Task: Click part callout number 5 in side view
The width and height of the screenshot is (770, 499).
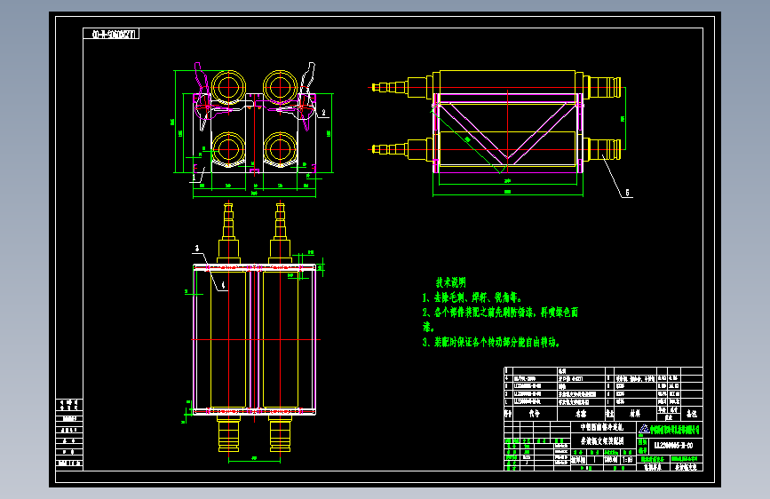Action: click(x=627, y=193)
